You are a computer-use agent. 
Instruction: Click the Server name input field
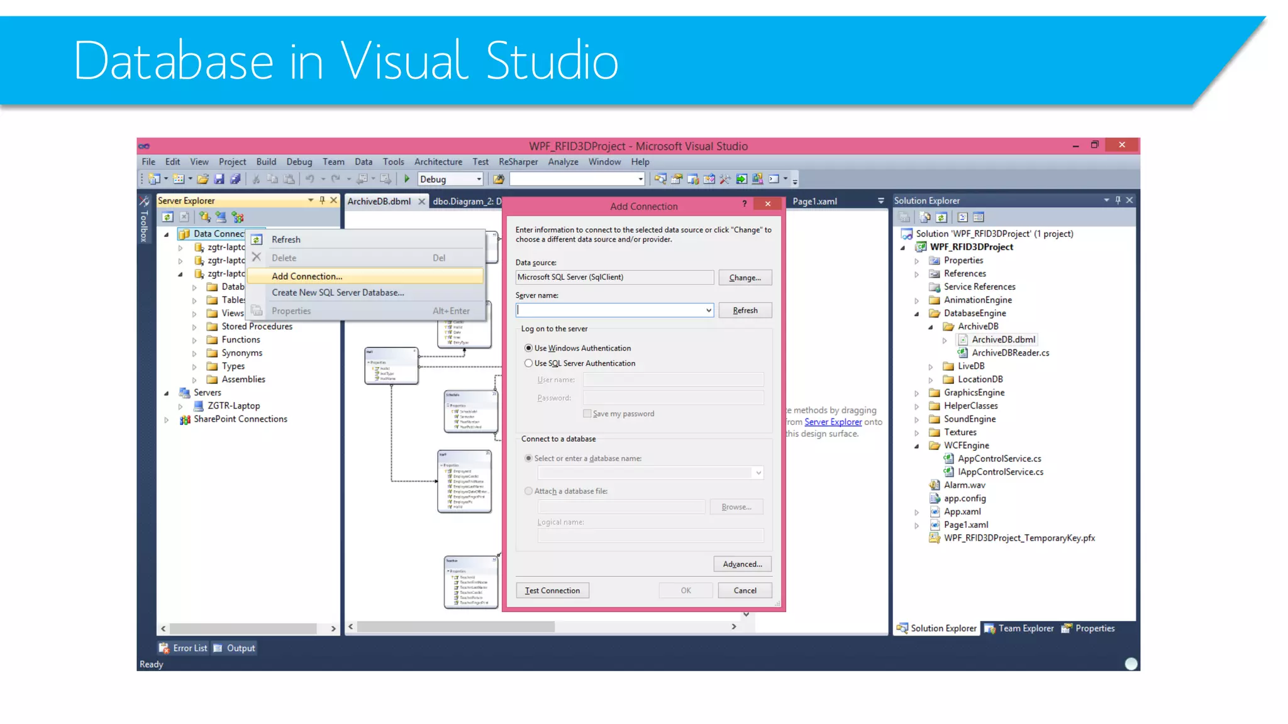tap(610, 310)
